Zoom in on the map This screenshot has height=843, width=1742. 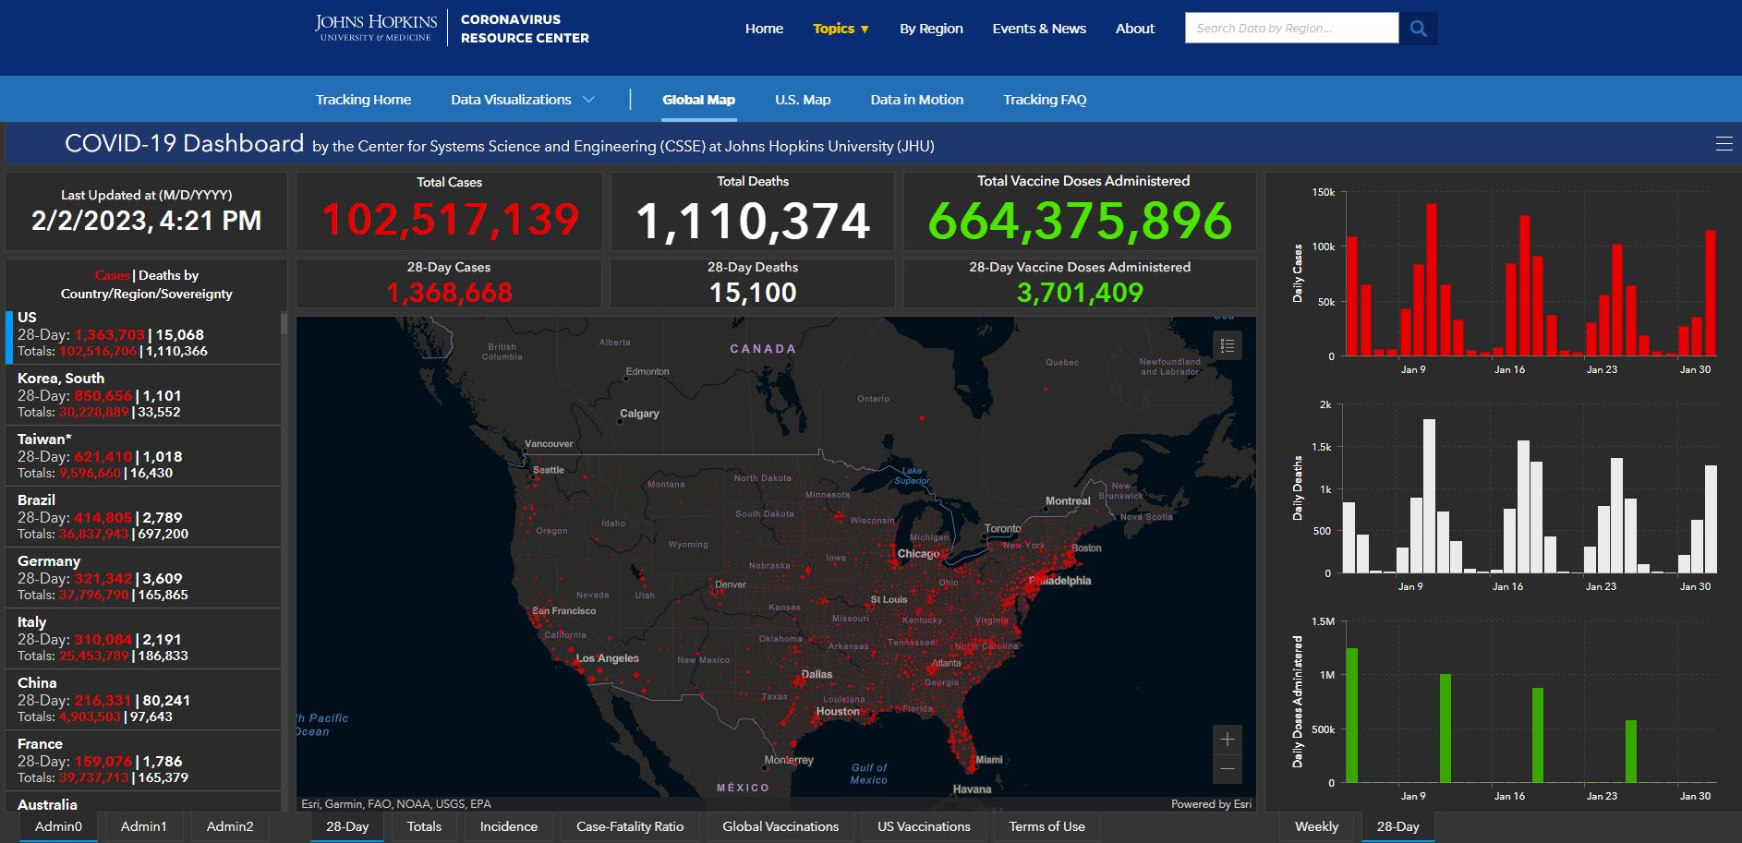pyautogui.click(x=1228, y=740)
